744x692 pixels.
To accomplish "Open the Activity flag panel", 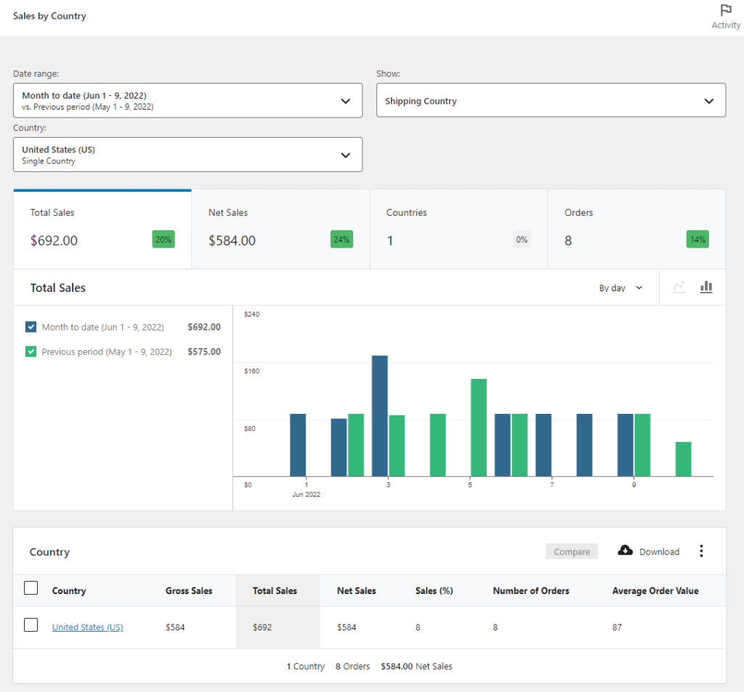I will (726, 14).
